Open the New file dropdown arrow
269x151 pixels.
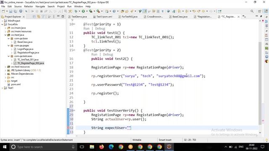(7, 11)
